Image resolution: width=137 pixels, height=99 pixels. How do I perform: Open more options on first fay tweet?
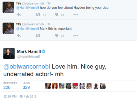76,14
